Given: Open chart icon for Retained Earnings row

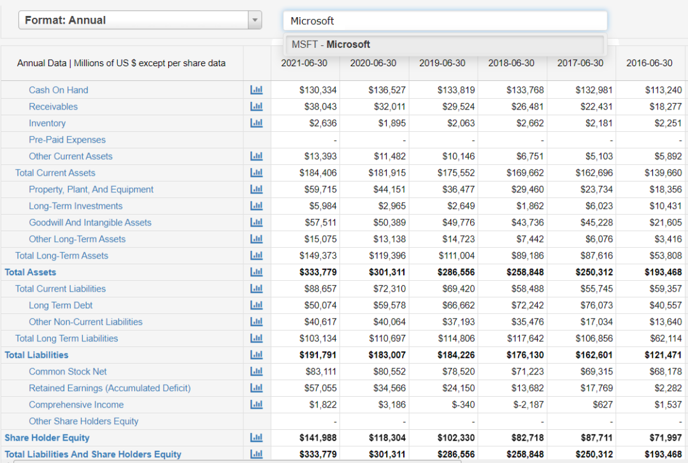Looking at the screenshot, I should pos(256,388).
